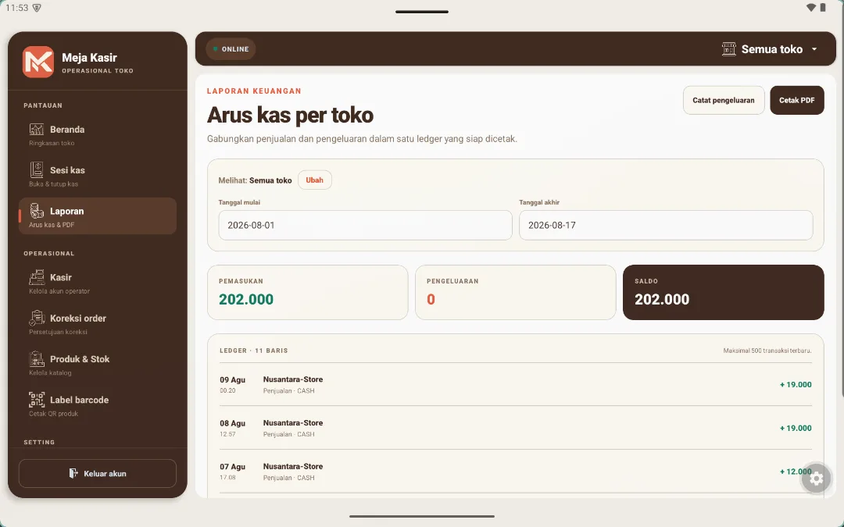This screenshot has height=527, width=844.
Task: Click the Maksimal 500 transaksi terbaru note
Action: tap(767, 351)
